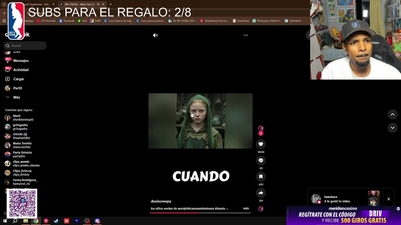Open followed account clips_wewin

point(22,163)
